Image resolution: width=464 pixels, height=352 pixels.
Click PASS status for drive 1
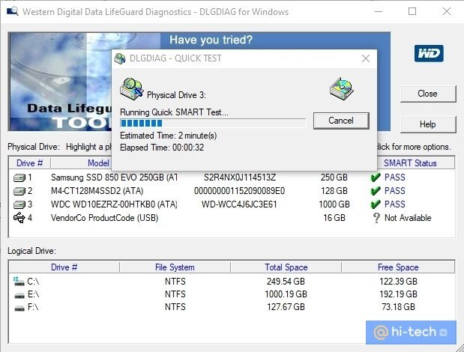395,177
